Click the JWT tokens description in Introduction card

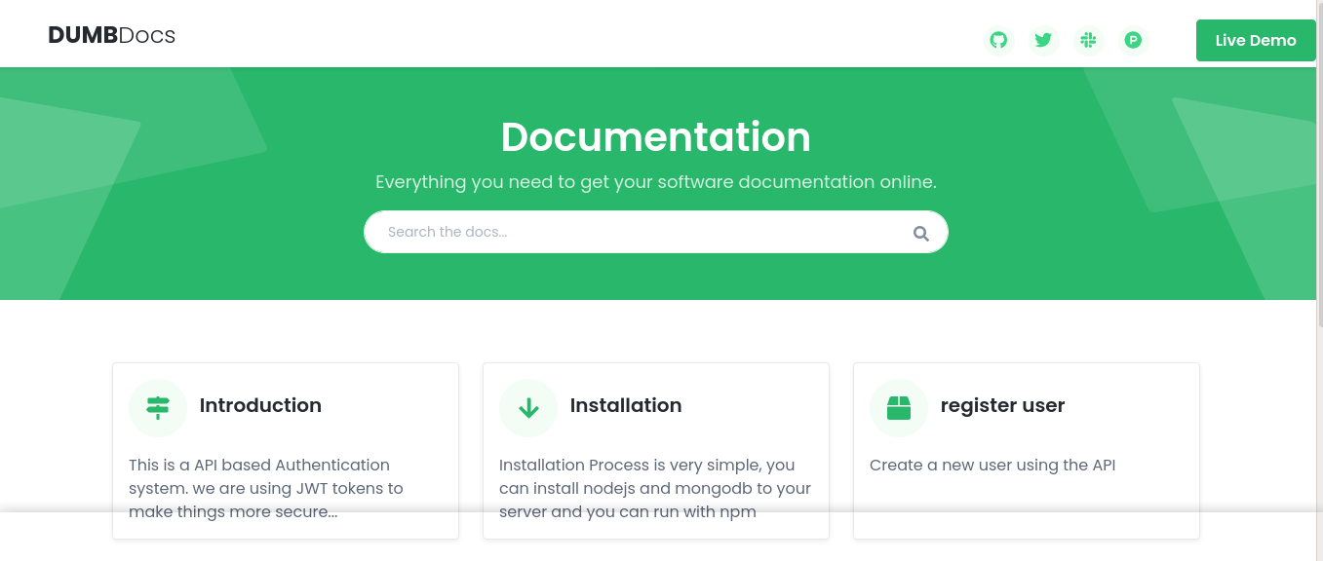[266, 488]
